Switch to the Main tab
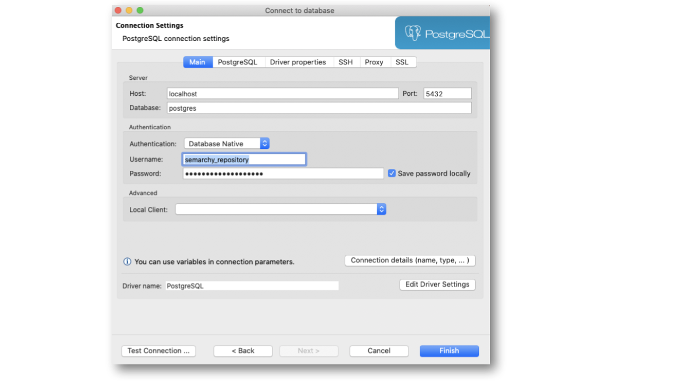Image resolution: width=681 pixels, height=383 pixels. 197,62
